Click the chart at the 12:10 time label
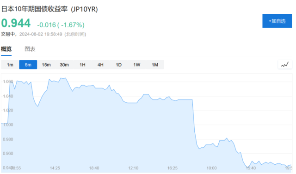The image size is (296, 174). 133,168
